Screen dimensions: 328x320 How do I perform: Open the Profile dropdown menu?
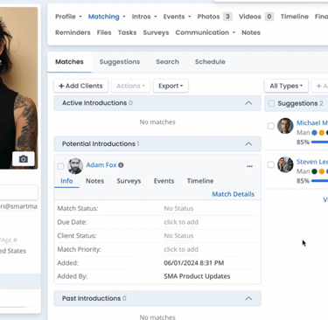pos(68,17)
